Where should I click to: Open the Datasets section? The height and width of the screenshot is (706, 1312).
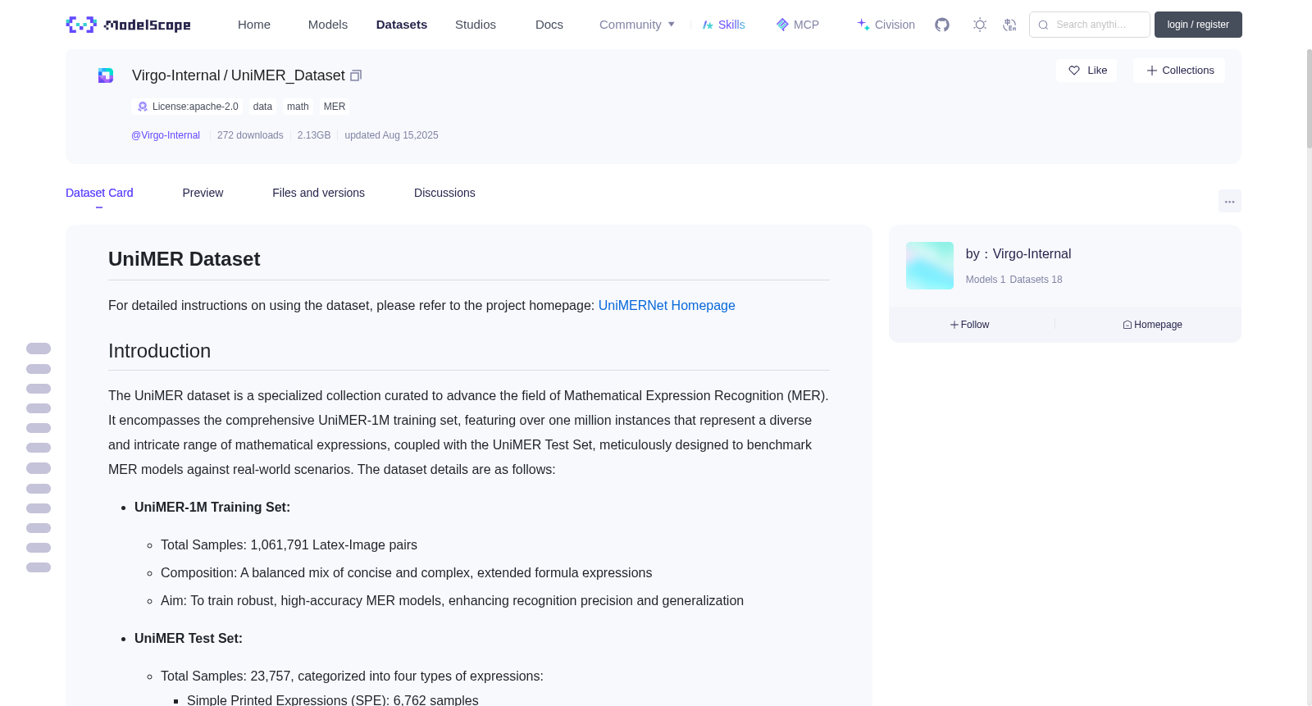click(402, 25)
